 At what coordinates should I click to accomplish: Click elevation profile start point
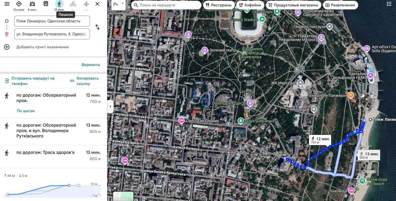[8, 194]
